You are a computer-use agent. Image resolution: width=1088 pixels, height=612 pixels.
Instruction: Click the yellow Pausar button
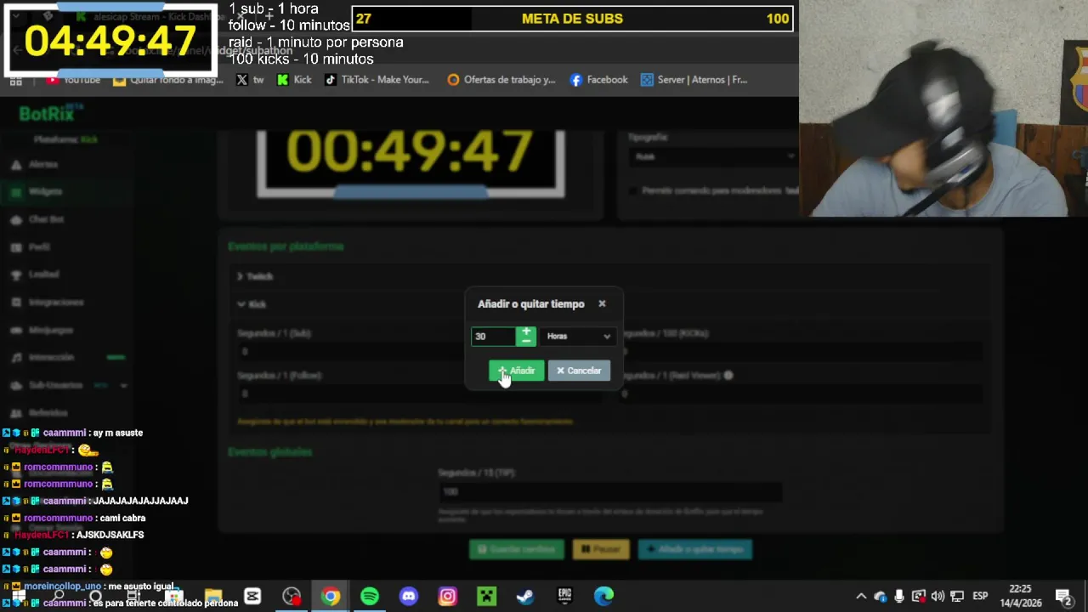(x=601, y=549)
